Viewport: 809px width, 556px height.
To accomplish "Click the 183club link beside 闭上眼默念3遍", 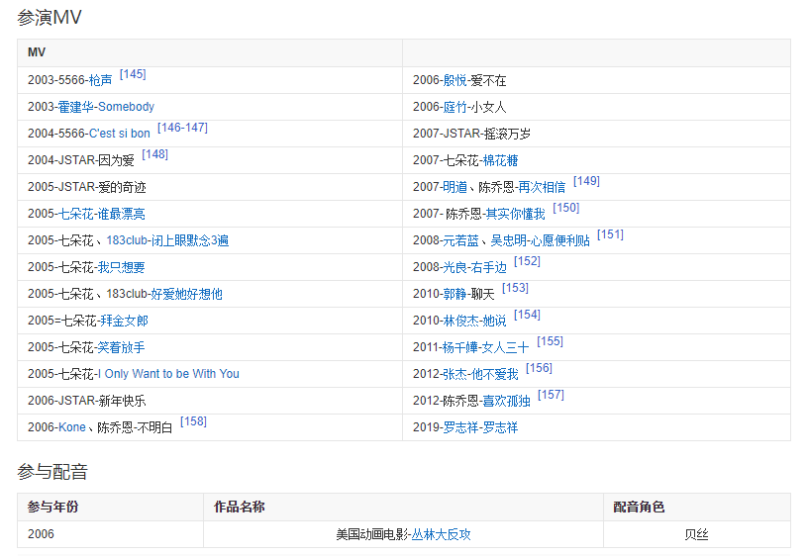I will (127, 240).
